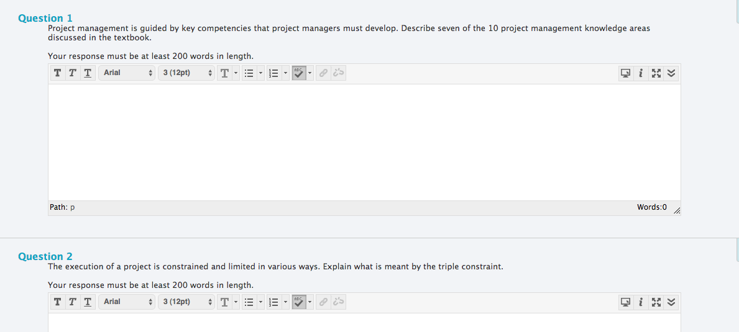Screen dimensions: 739x332
Task: Open Arial font dropdown in Question 2
Action: click(x=127, y=302)
